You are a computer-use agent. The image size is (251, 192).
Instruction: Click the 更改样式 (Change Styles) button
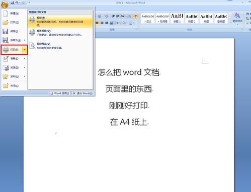237,18
